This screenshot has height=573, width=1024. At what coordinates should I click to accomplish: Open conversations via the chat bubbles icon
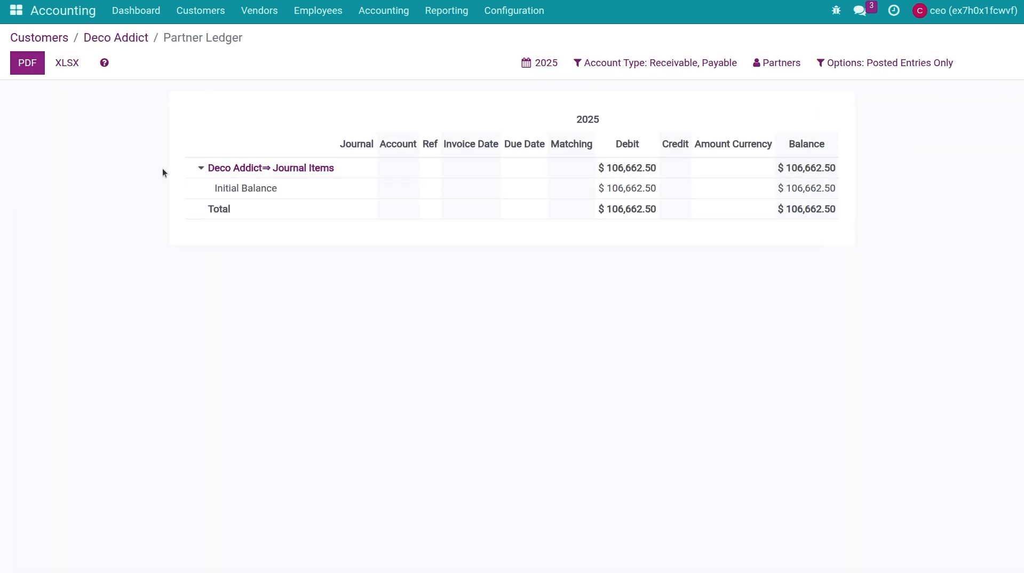point(860,11)
